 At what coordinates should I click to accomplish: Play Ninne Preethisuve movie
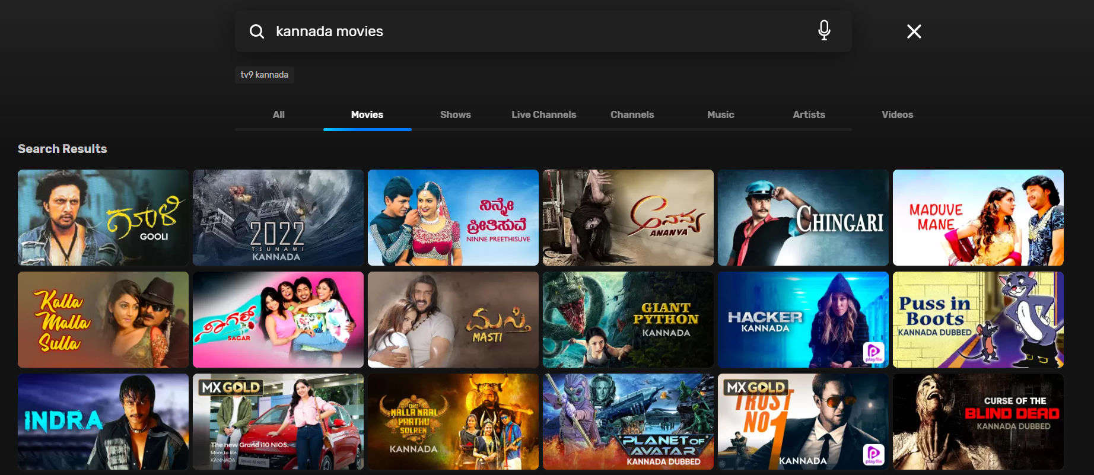(453, 218)
